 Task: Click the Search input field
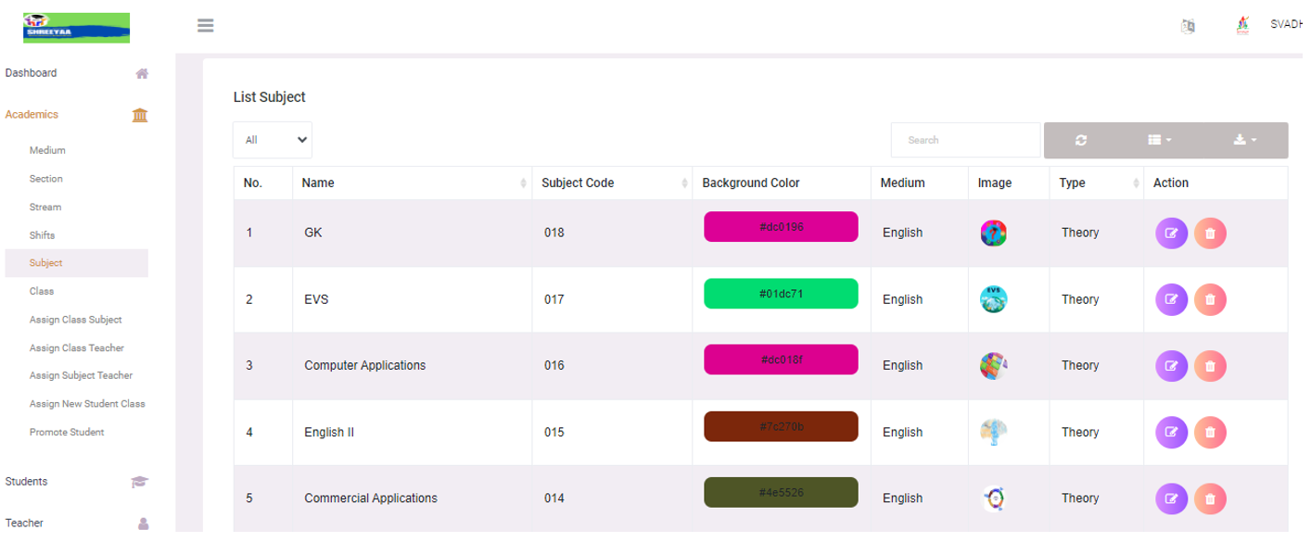(965, 140)
